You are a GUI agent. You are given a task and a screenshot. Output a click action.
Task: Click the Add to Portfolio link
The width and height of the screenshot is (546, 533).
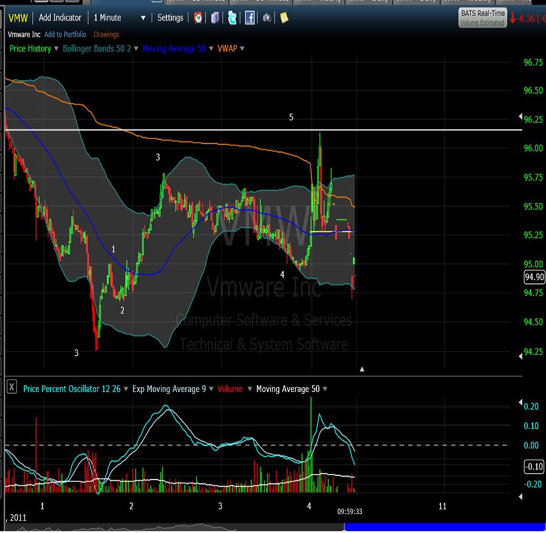pos(65,35)
